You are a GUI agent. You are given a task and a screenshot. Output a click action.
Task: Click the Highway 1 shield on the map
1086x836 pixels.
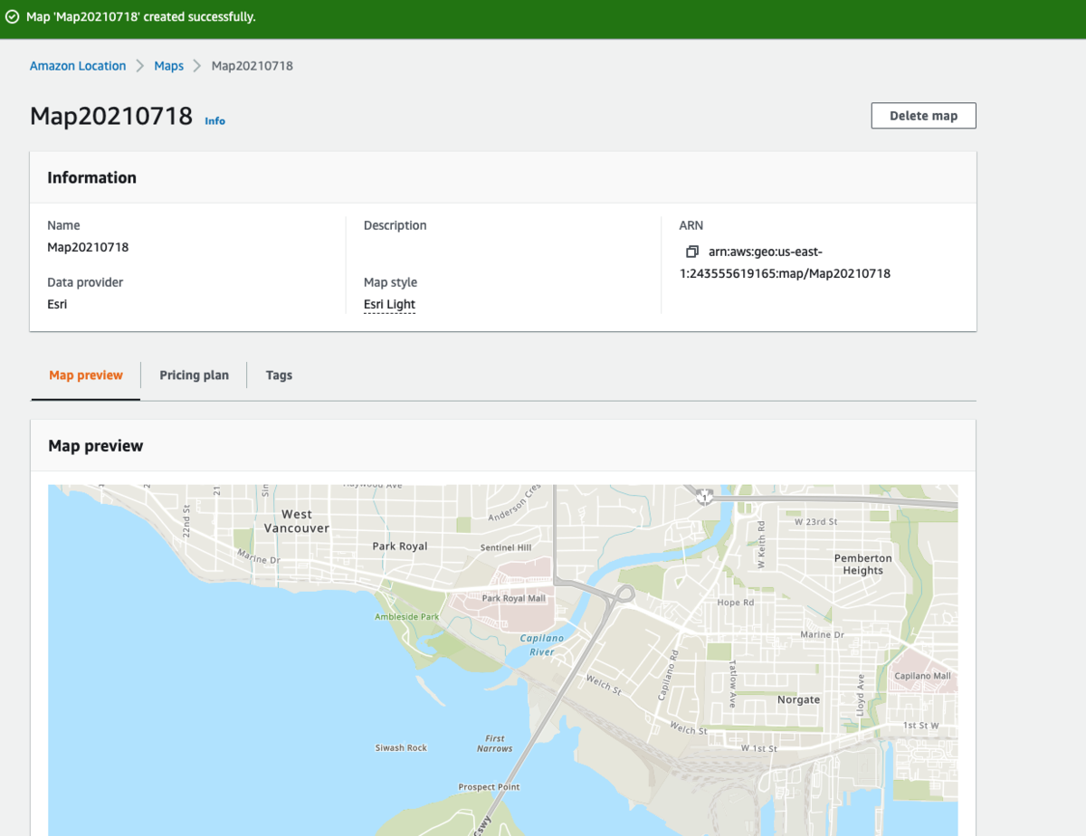tap(705, 495)
